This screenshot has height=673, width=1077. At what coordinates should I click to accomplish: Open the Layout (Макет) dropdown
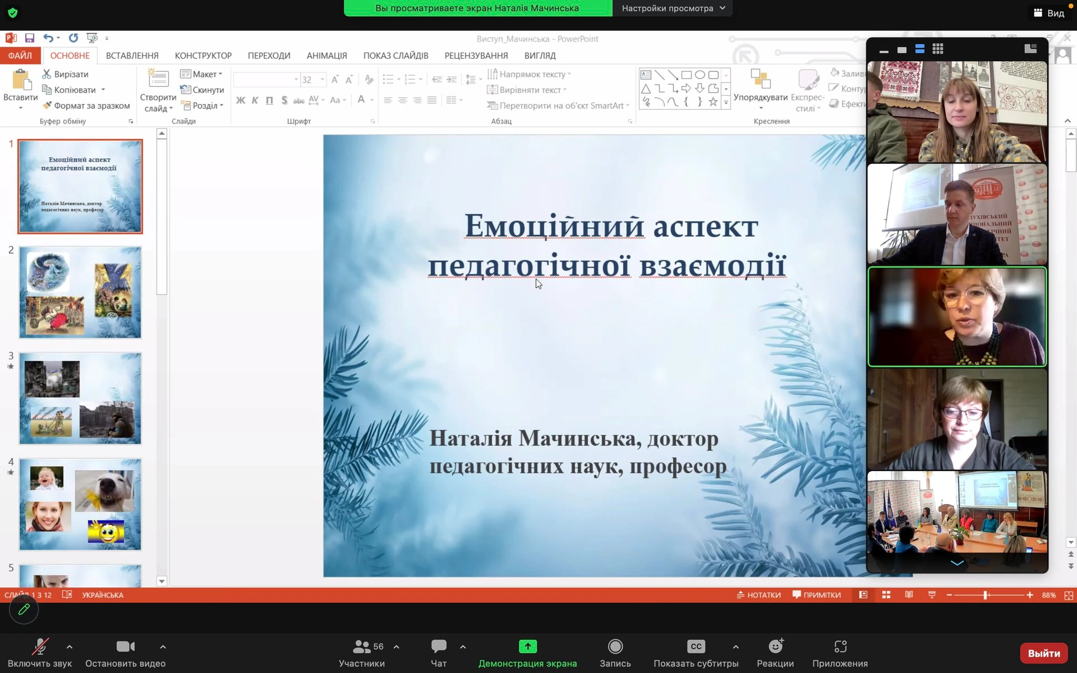click(201, 74)
